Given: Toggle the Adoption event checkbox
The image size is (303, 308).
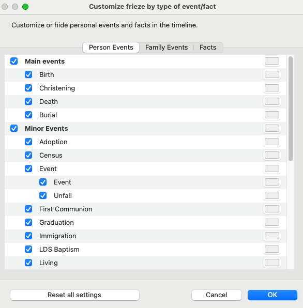Looking at the screenshot, I should (28, 142).
